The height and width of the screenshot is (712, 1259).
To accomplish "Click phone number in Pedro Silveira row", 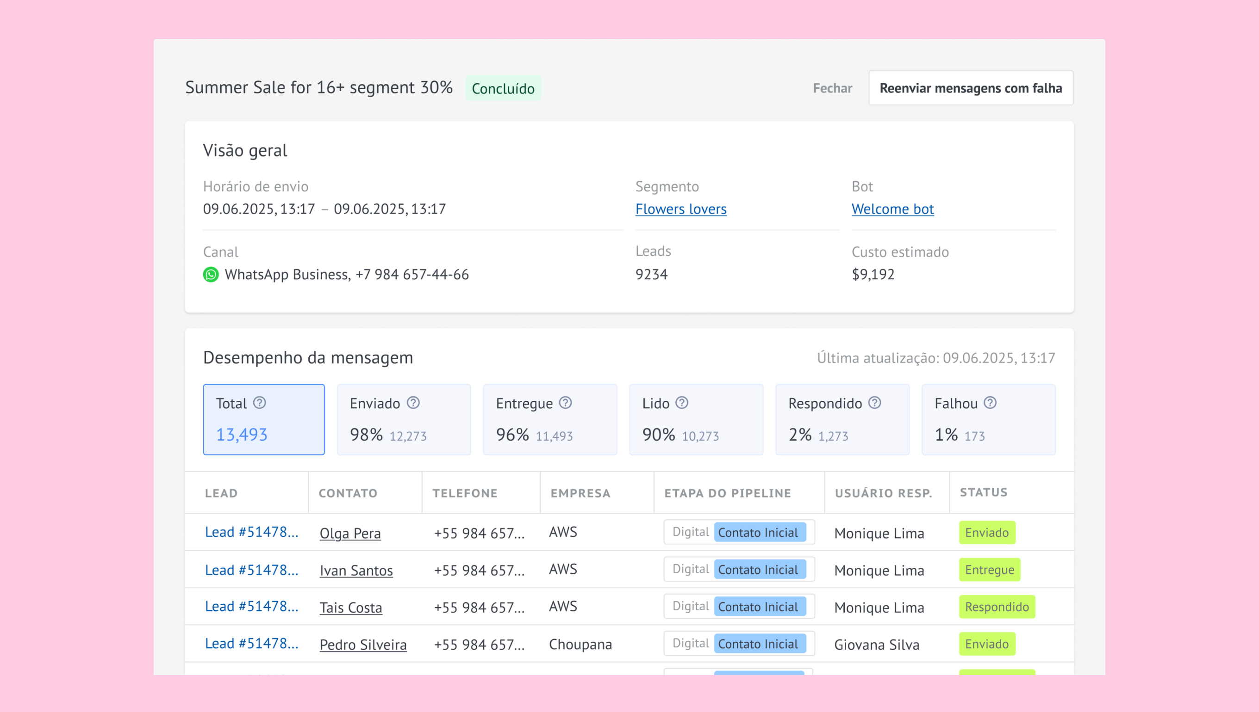I will click(479, 644).
